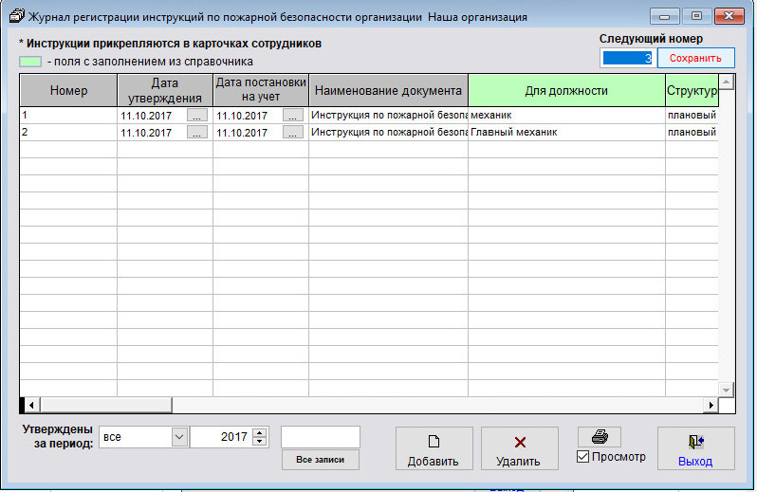Click the horizontal scrollbar right arrow
This screenshot has height=492, width=757.
pyautogui.click(x=711, y=405)
